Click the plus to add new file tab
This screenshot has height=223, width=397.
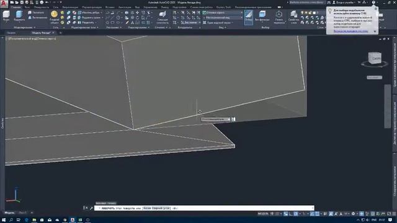click(x=60, y=33)
